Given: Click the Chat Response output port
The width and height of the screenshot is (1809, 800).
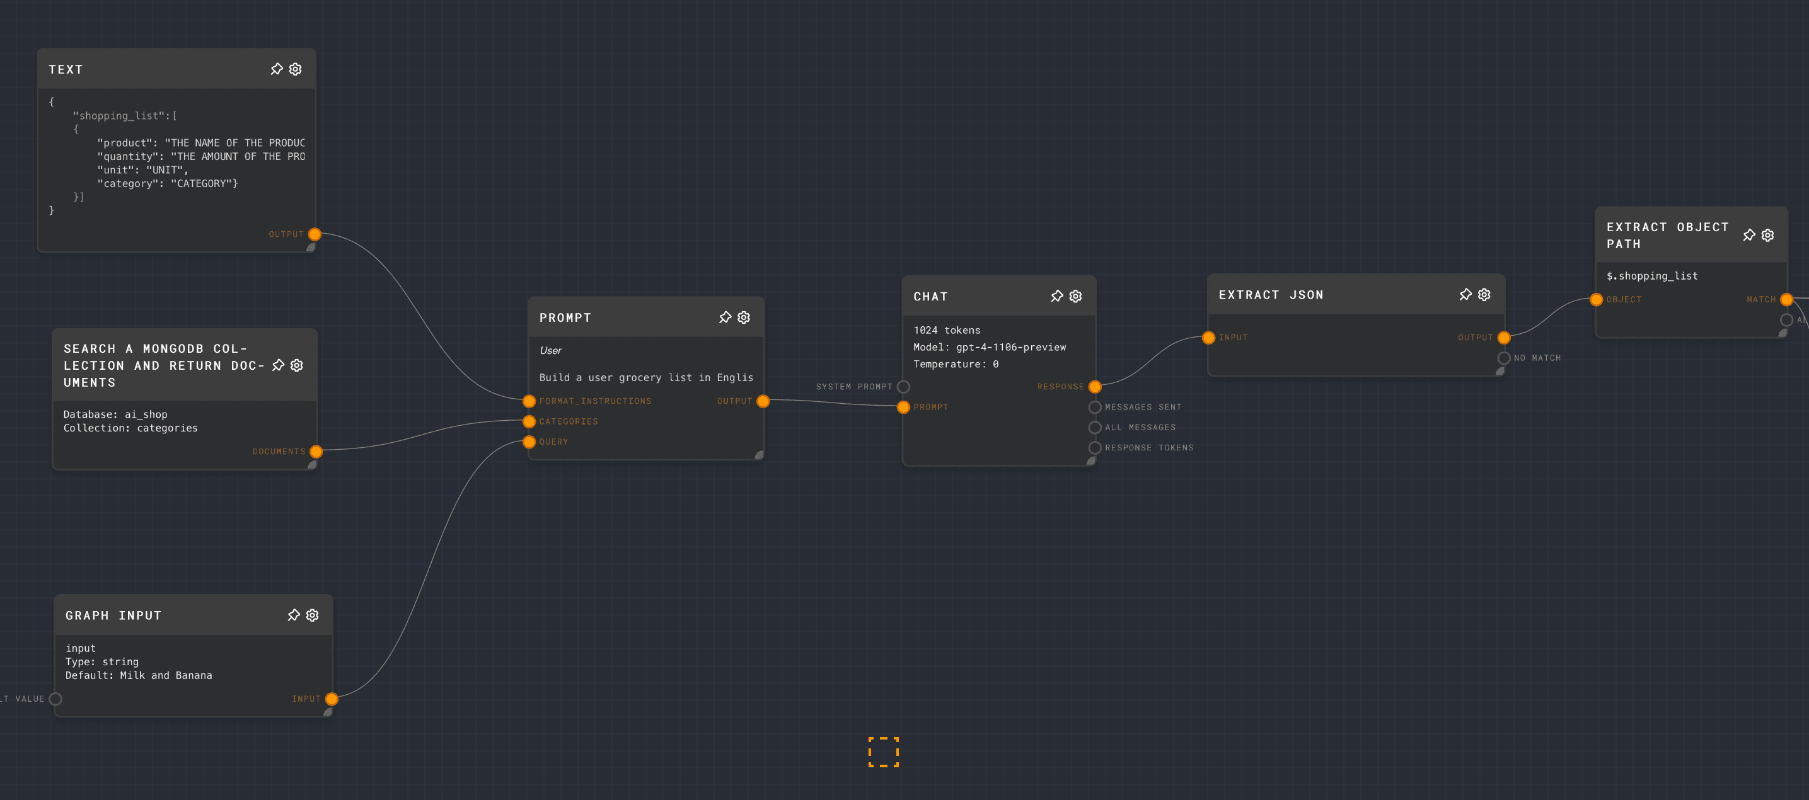Looking at the screenshot, I should (1094, 387).
